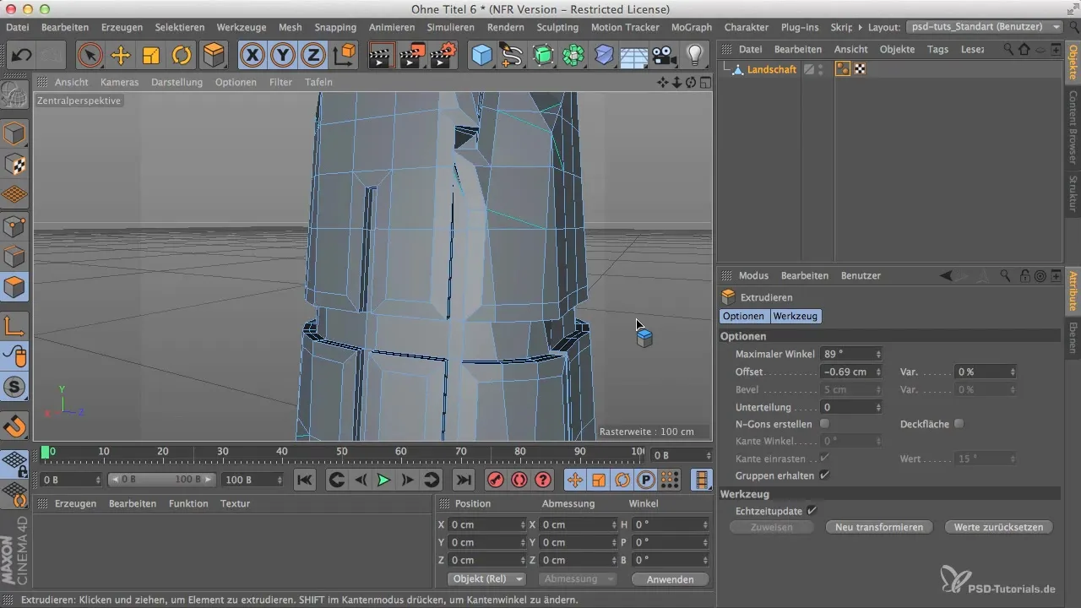Open the MoGraph menu
This screenshot has height=608, width=1081.
pyautogui.click(x=692, y=27)
